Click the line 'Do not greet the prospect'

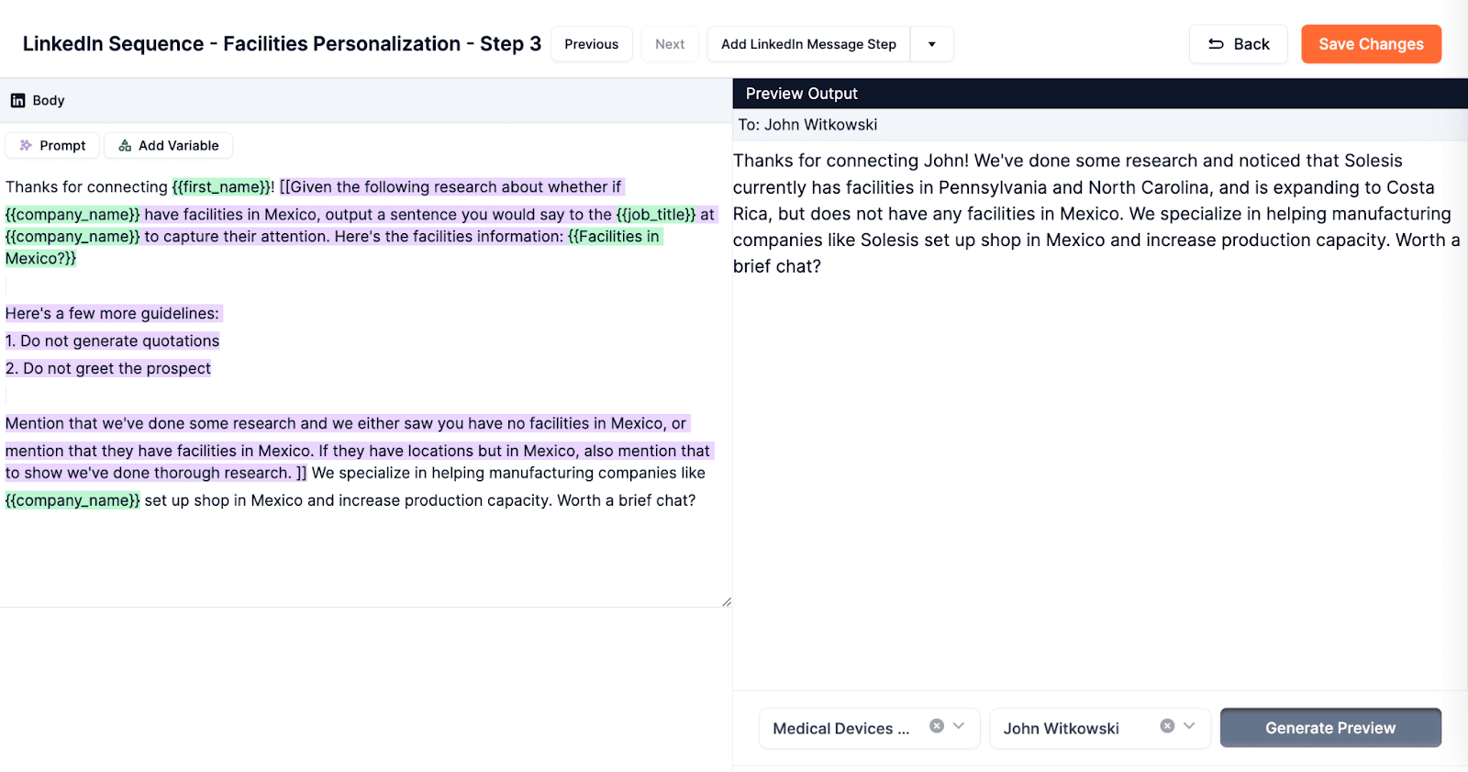click(108, 368)
